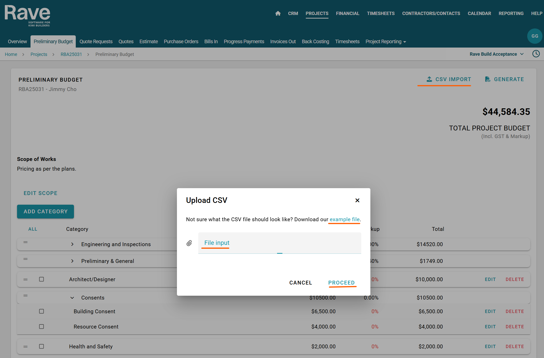The image size is (544, 358).
Task: Check the Building Consent checkbox
Action: (41, 311)
